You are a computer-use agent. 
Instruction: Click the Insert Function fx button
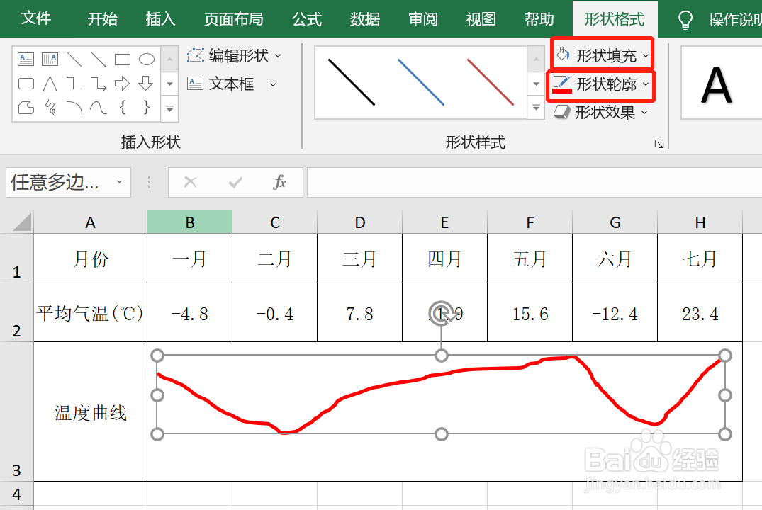coord(279,182)
